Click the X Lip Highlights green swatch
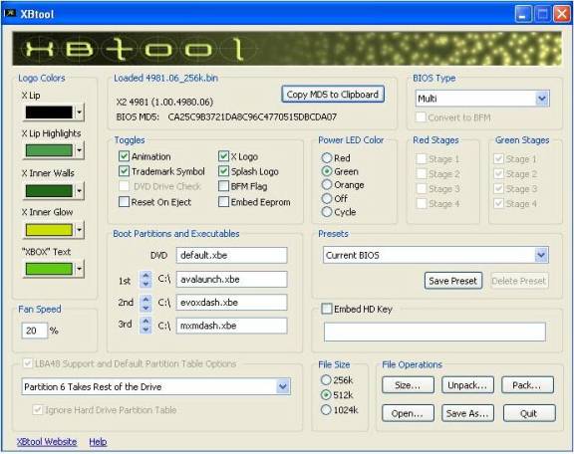 pos(49,150)
